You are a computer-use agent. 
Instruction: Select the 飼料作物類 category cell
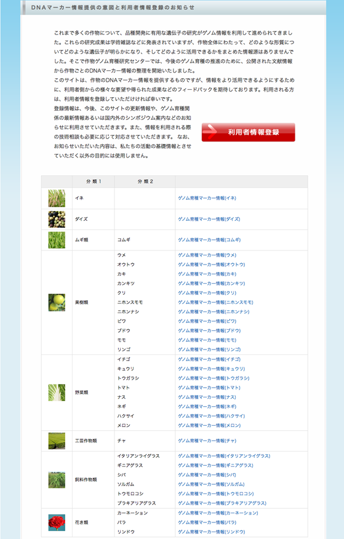point(94,480)
